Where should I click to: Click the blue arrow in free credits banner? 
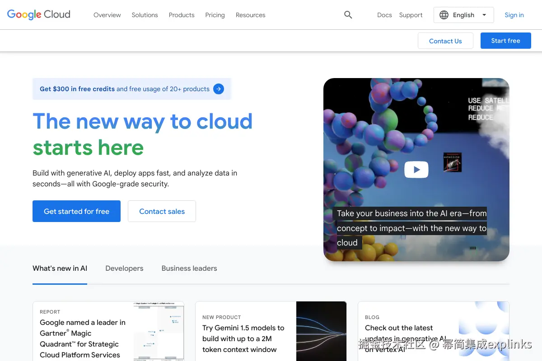tap(219, 89)
